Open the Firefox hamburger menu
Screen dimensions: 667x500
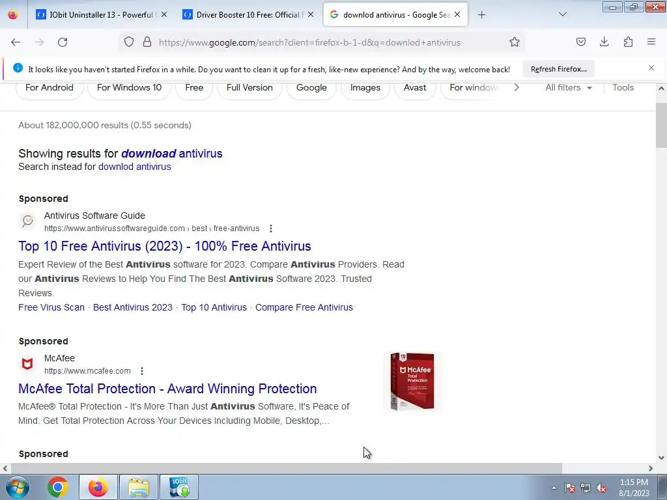point(651,42)
